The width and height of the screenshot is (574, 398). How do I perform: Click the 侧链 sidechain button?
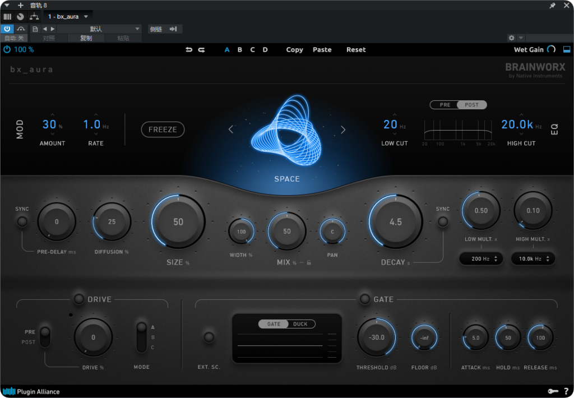pos(156,29)
